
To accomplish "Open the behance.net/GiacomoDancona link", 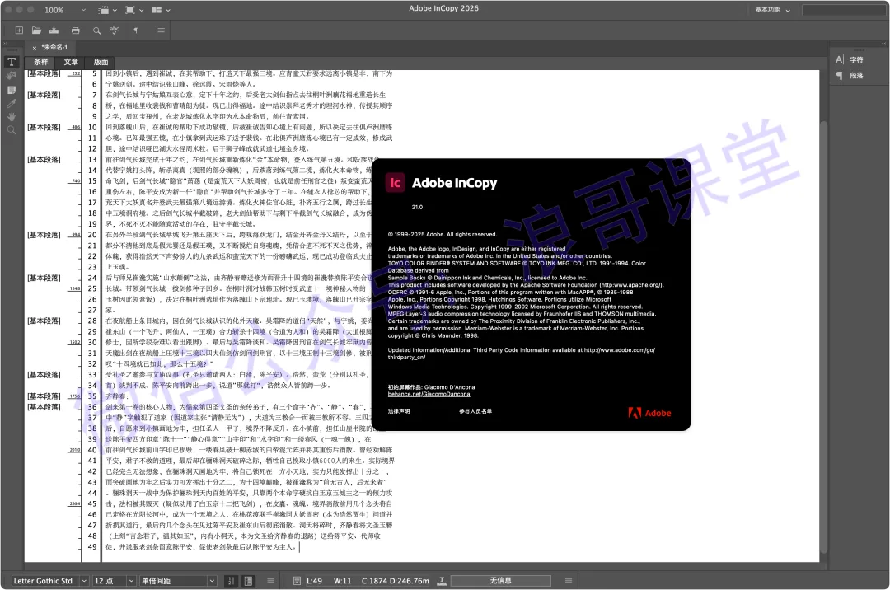I will point(429,394).
